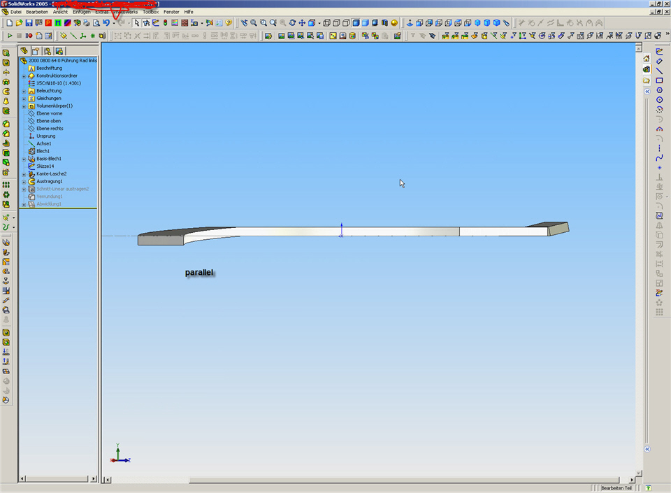Select the suppressed Abwicklung1 feature
Viewport: 671px width, 493px height.
tap(49, 204)
